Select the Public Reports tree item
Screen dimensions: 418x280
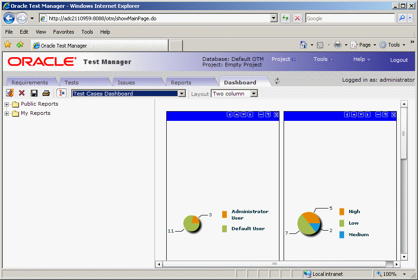tap(39, 104)
